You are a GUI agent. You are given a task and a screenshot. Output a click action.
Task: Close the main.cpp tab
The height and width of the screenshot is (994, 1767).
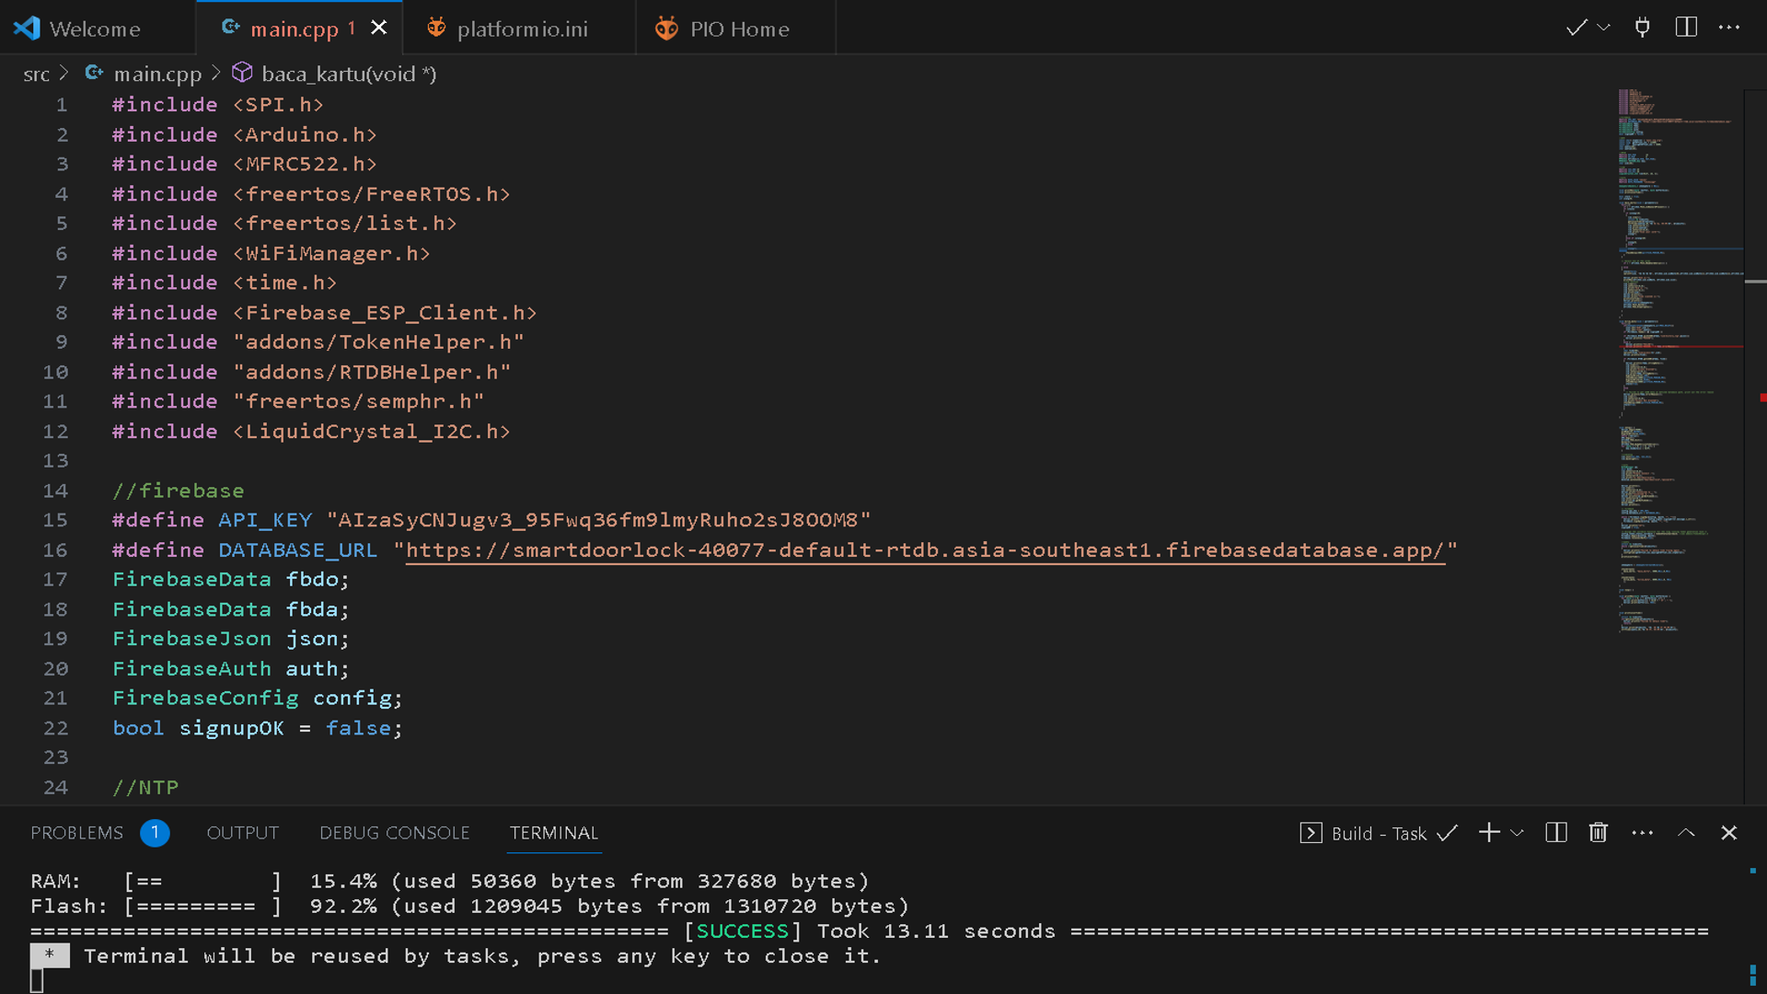click(378, 28)
